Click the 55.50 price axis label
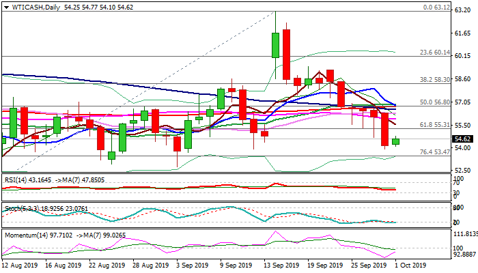 point(462,125)
